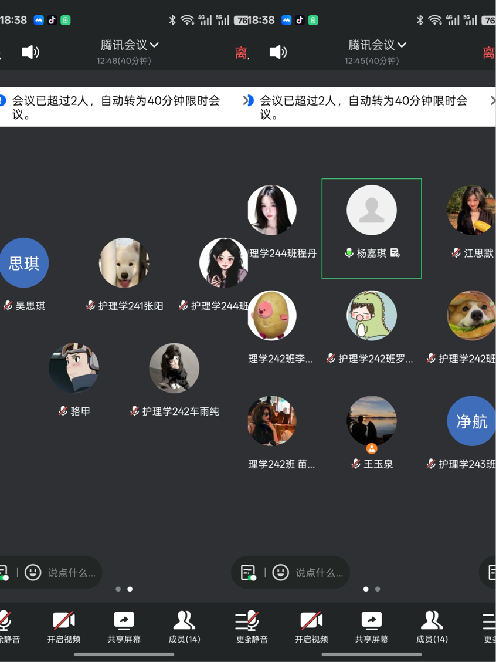Tap 共享屏幕 in the left meeting toolbar
The height and width of the screenshot is (662, 496).
(x=124, y=627)
